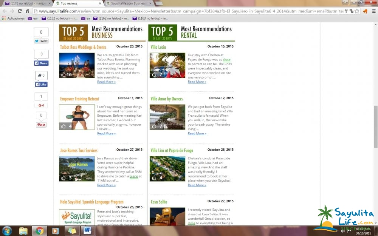
Task: Click the thumbs-up icon on Villa Lisa photo
Action: click(x=154, y=178)
